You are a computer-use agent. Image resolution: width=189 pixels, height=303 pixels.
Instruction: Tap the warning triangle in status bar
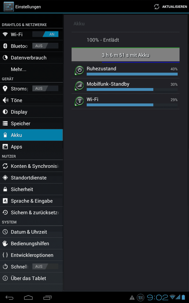tap(132, 297)
